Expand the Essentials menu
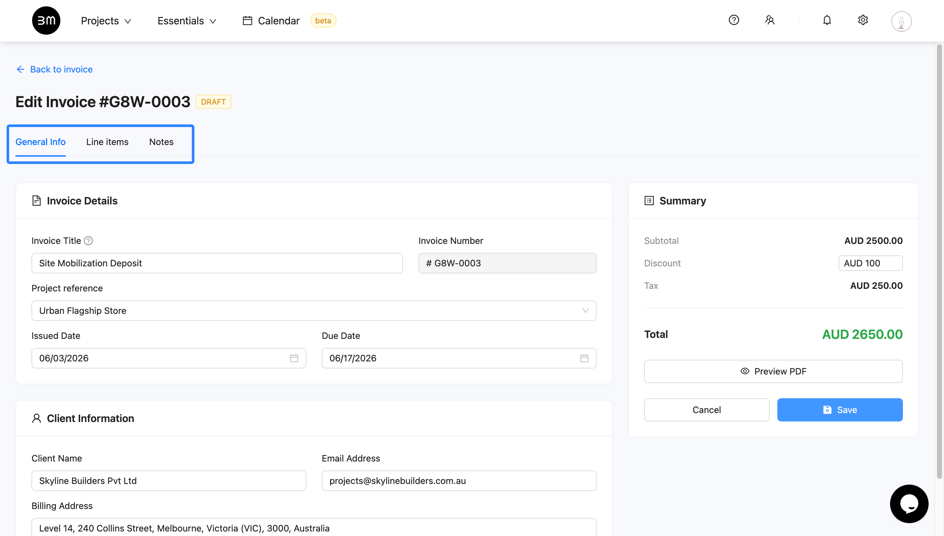 click(x=187, y=21)
